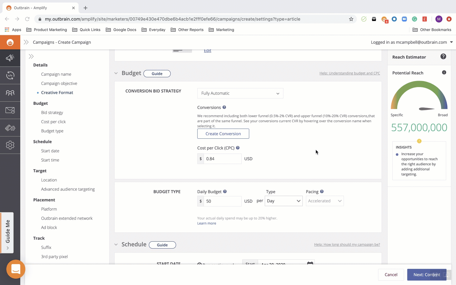This screenshot has width=456, height=285.
Task: Click the Daily Budget amount field
Action: click(222, 201)
